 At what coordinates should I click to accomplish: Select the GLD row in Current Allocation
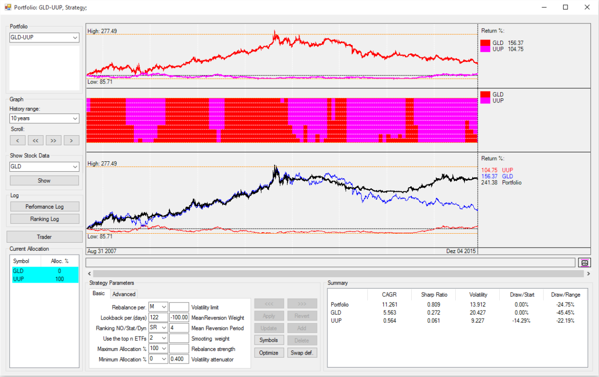44,271
